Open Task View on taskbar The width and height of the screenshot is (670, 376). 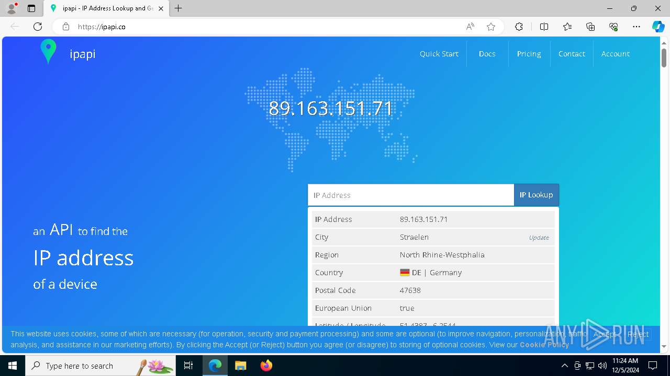[188, 366]
